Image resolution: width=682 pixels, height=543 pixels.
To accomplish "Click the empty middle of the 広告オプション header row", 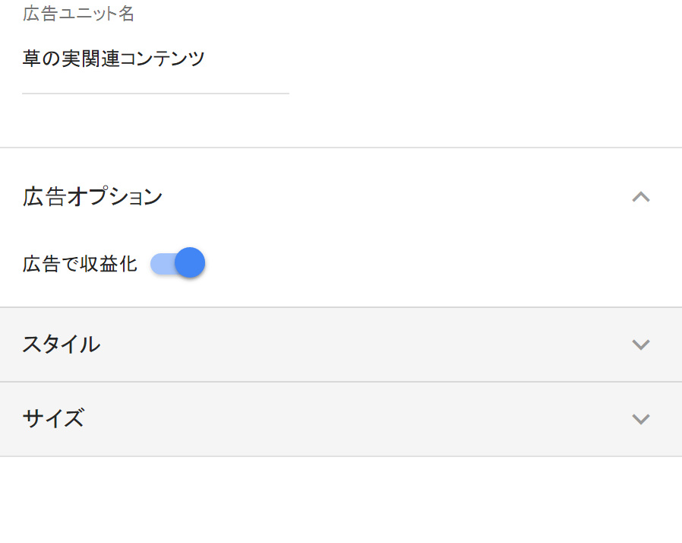I will [380, 197].
